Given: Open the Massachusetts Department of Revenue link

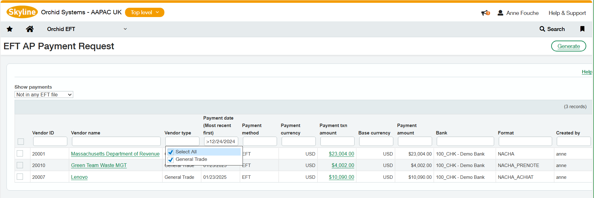Looking at the screenshot, I should 115,154.
